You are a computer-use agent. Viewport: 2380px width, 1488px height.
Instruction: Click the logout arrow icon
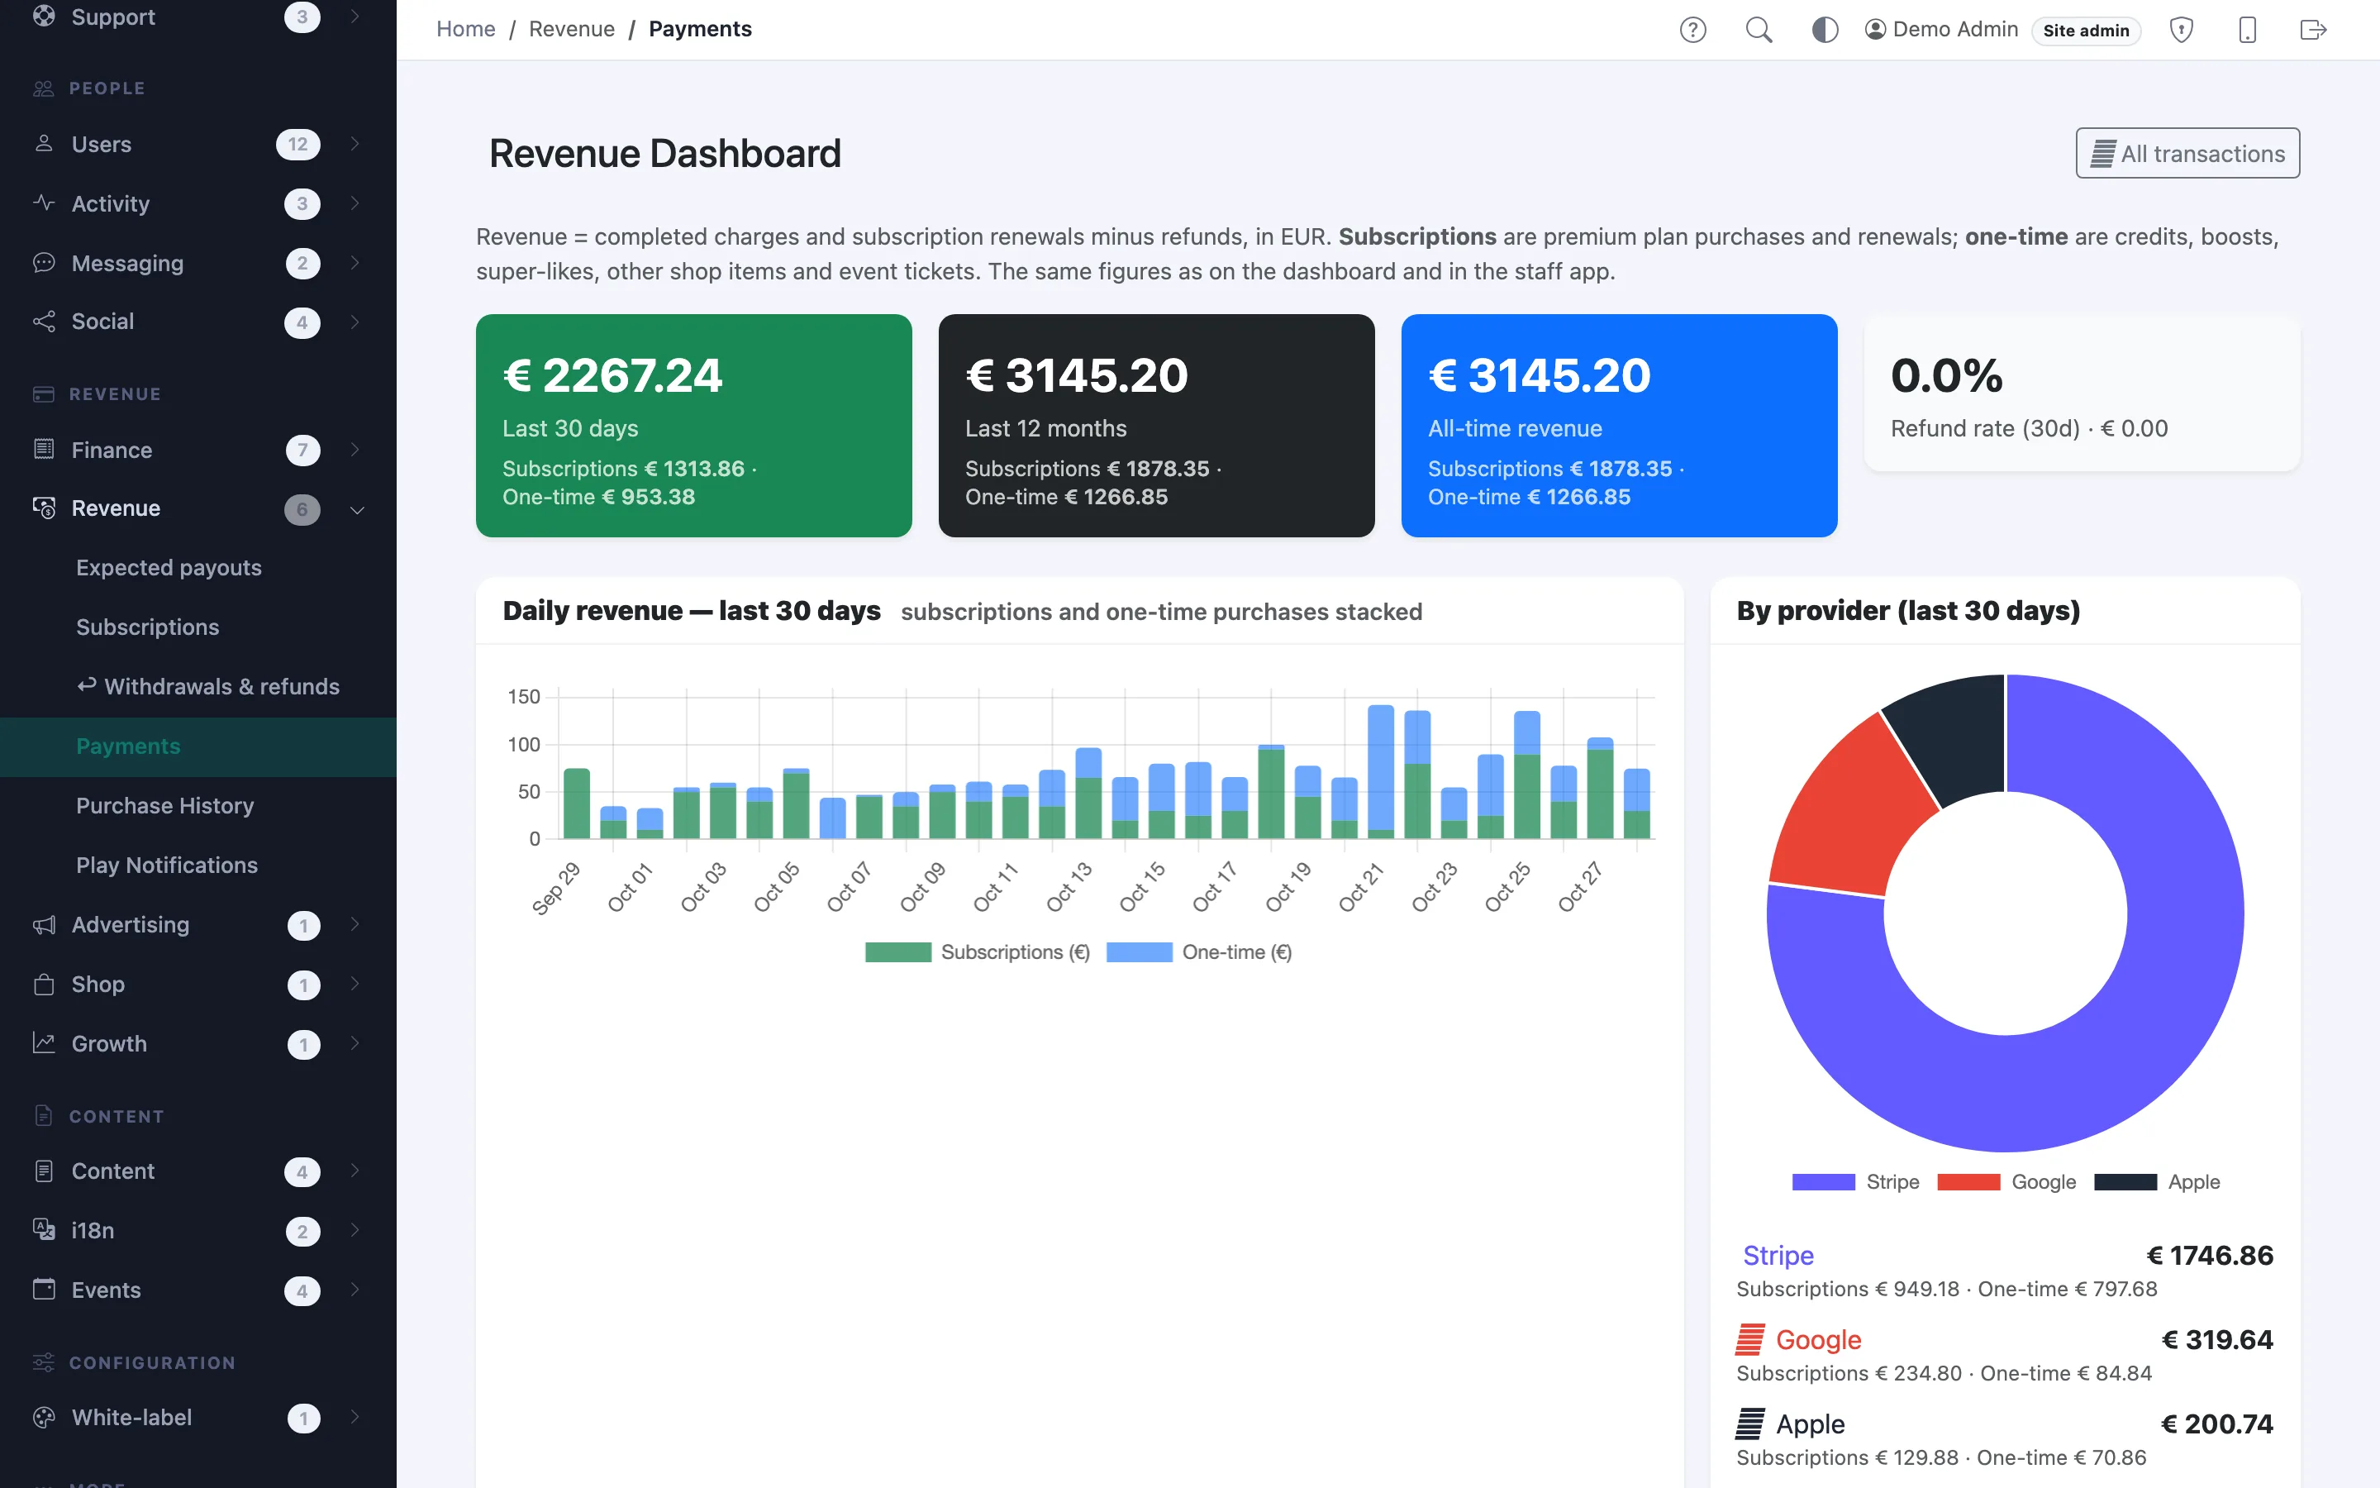[2313, 30]
